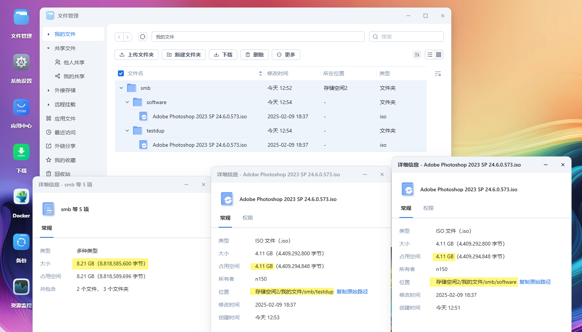
Task: Collapse the 共享文件 sidebar group
Action: tap(48, 48)
